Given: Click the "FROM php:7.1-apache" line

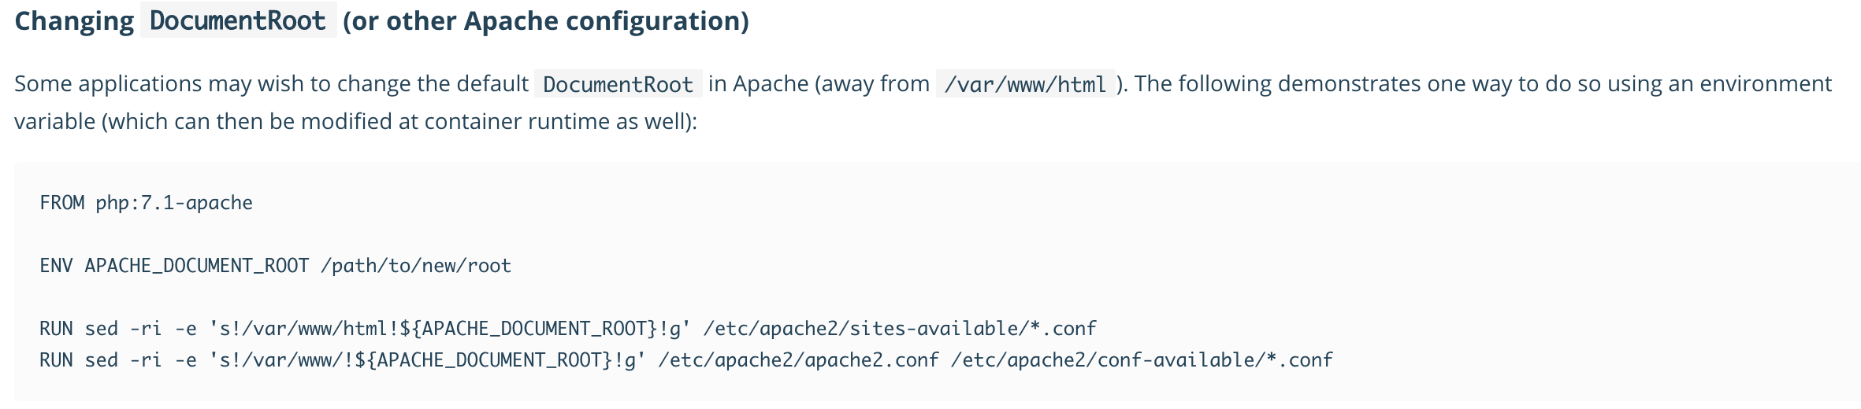Looking at the screenshot, I should tap(147, 203).
